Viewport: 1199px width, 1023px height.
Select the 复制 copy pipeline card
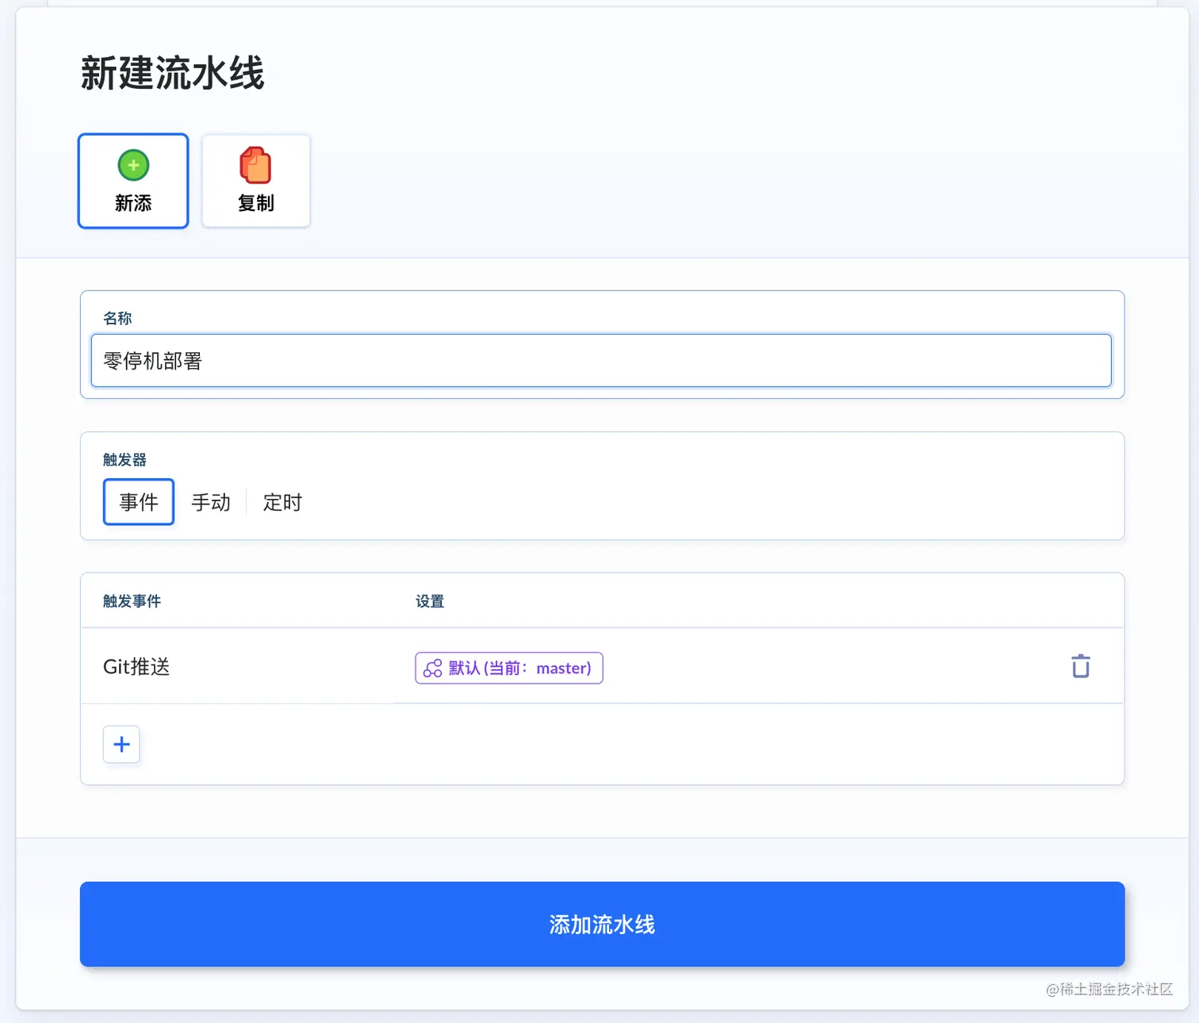coord(256,181)
